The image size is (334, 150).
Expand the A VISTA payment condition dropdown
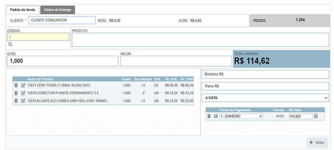tap(264, 98)
